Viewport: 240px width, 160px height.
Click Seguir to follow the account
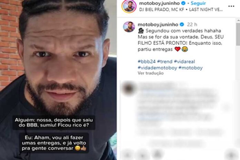[x=198, y=3]
